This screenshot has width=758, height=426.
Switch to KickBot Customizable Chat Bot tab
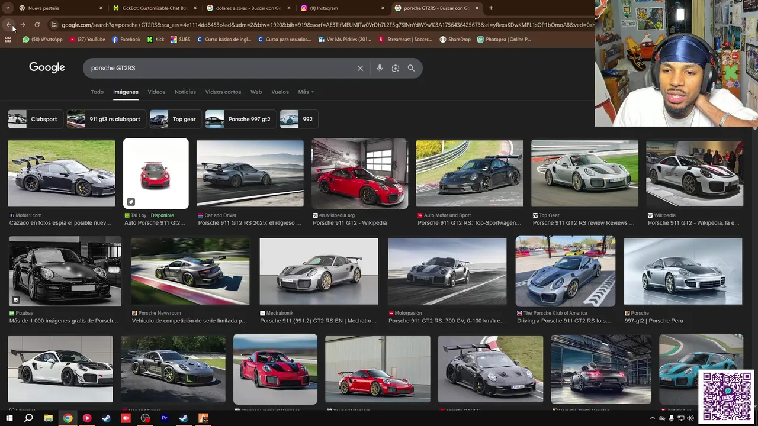click(x=155, y=8)
